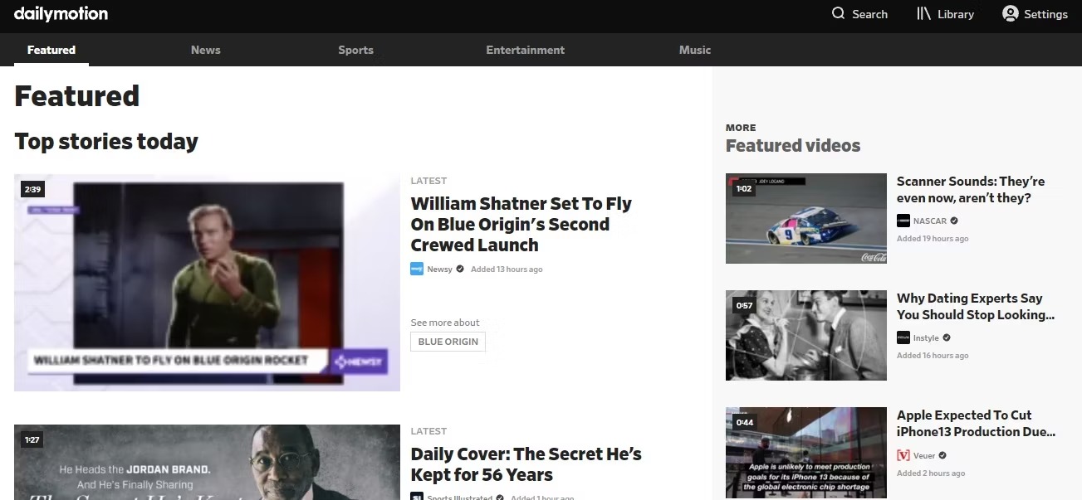The width and height of the screenshot is (1082, 500).
Task: Play the black-and-white dating video thumbnail
Action: point(806,335)
